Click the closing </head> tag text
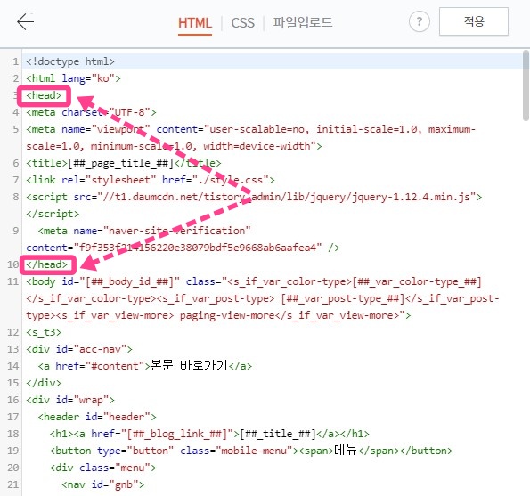This screenshot has height=496, width=530. pyautogui.click(x=47, y=264)
